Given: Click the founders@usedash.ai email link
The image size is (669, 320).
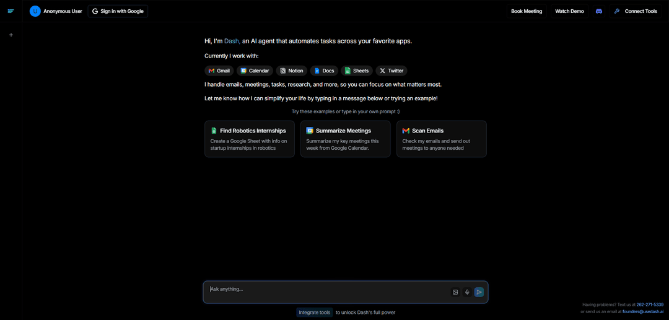Looking at the screenshot, I should pos(643,311).
